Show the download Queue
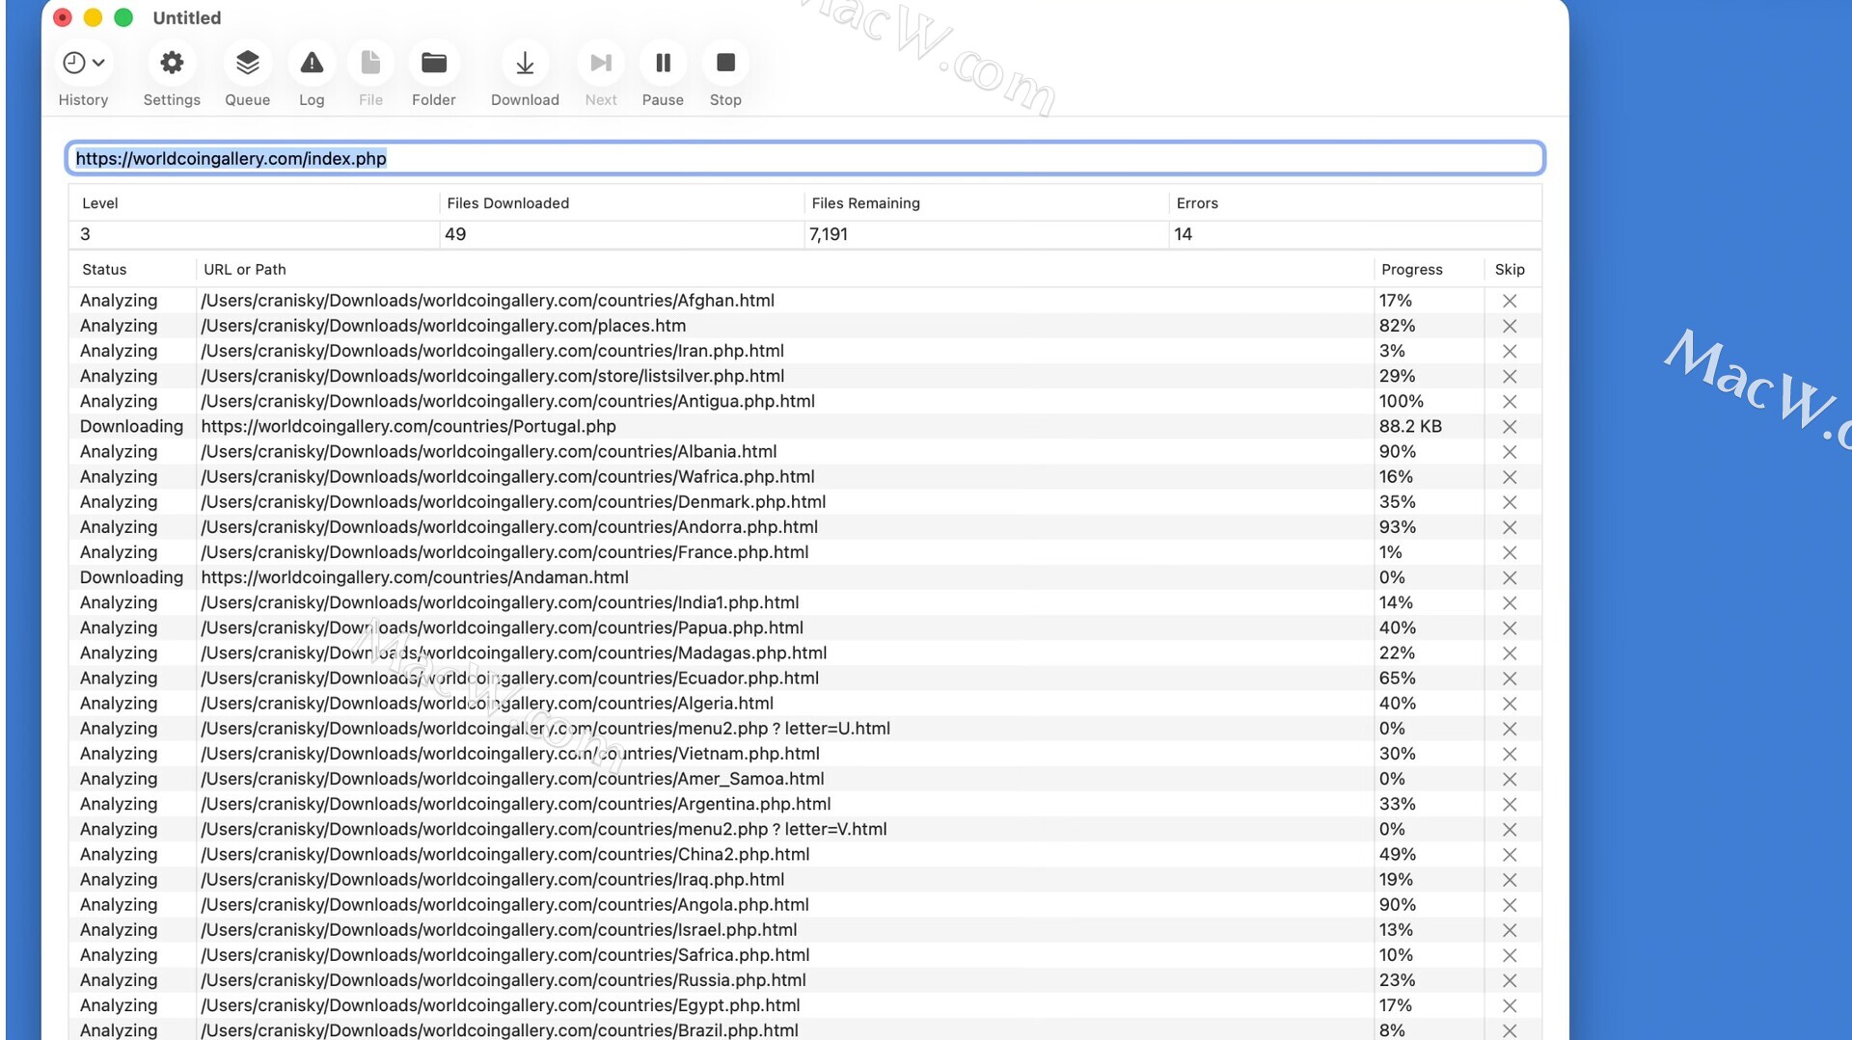The height and width of the screenshot is (1040, 1852). coord(247,64)
